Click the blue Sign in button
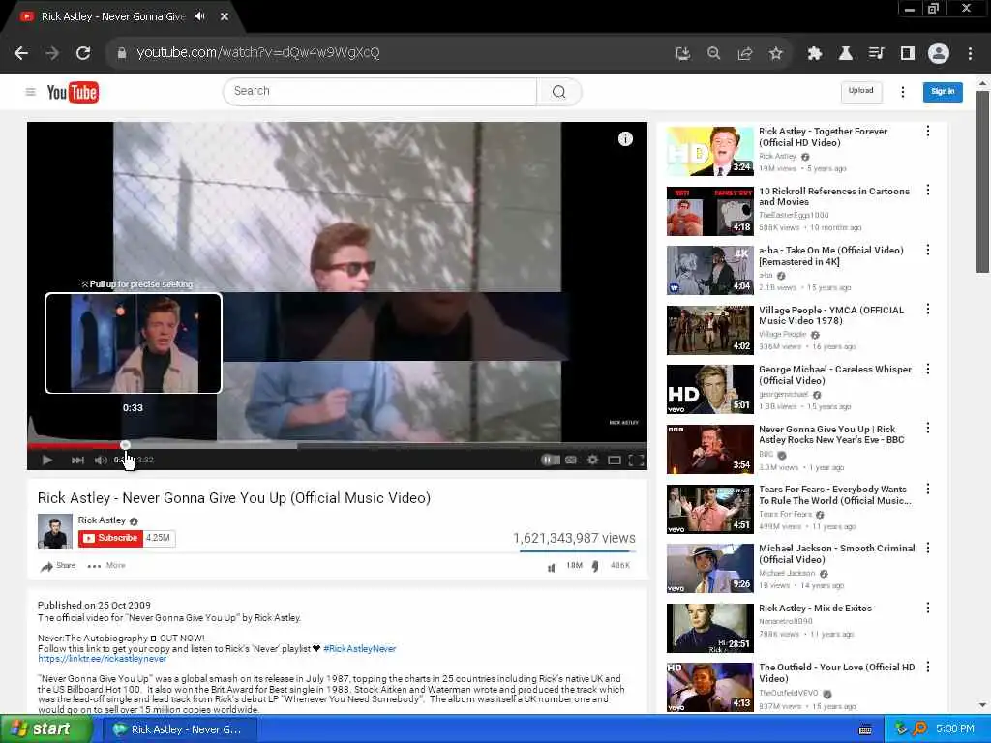Screen dimensions: 991x743 [943, 92]
